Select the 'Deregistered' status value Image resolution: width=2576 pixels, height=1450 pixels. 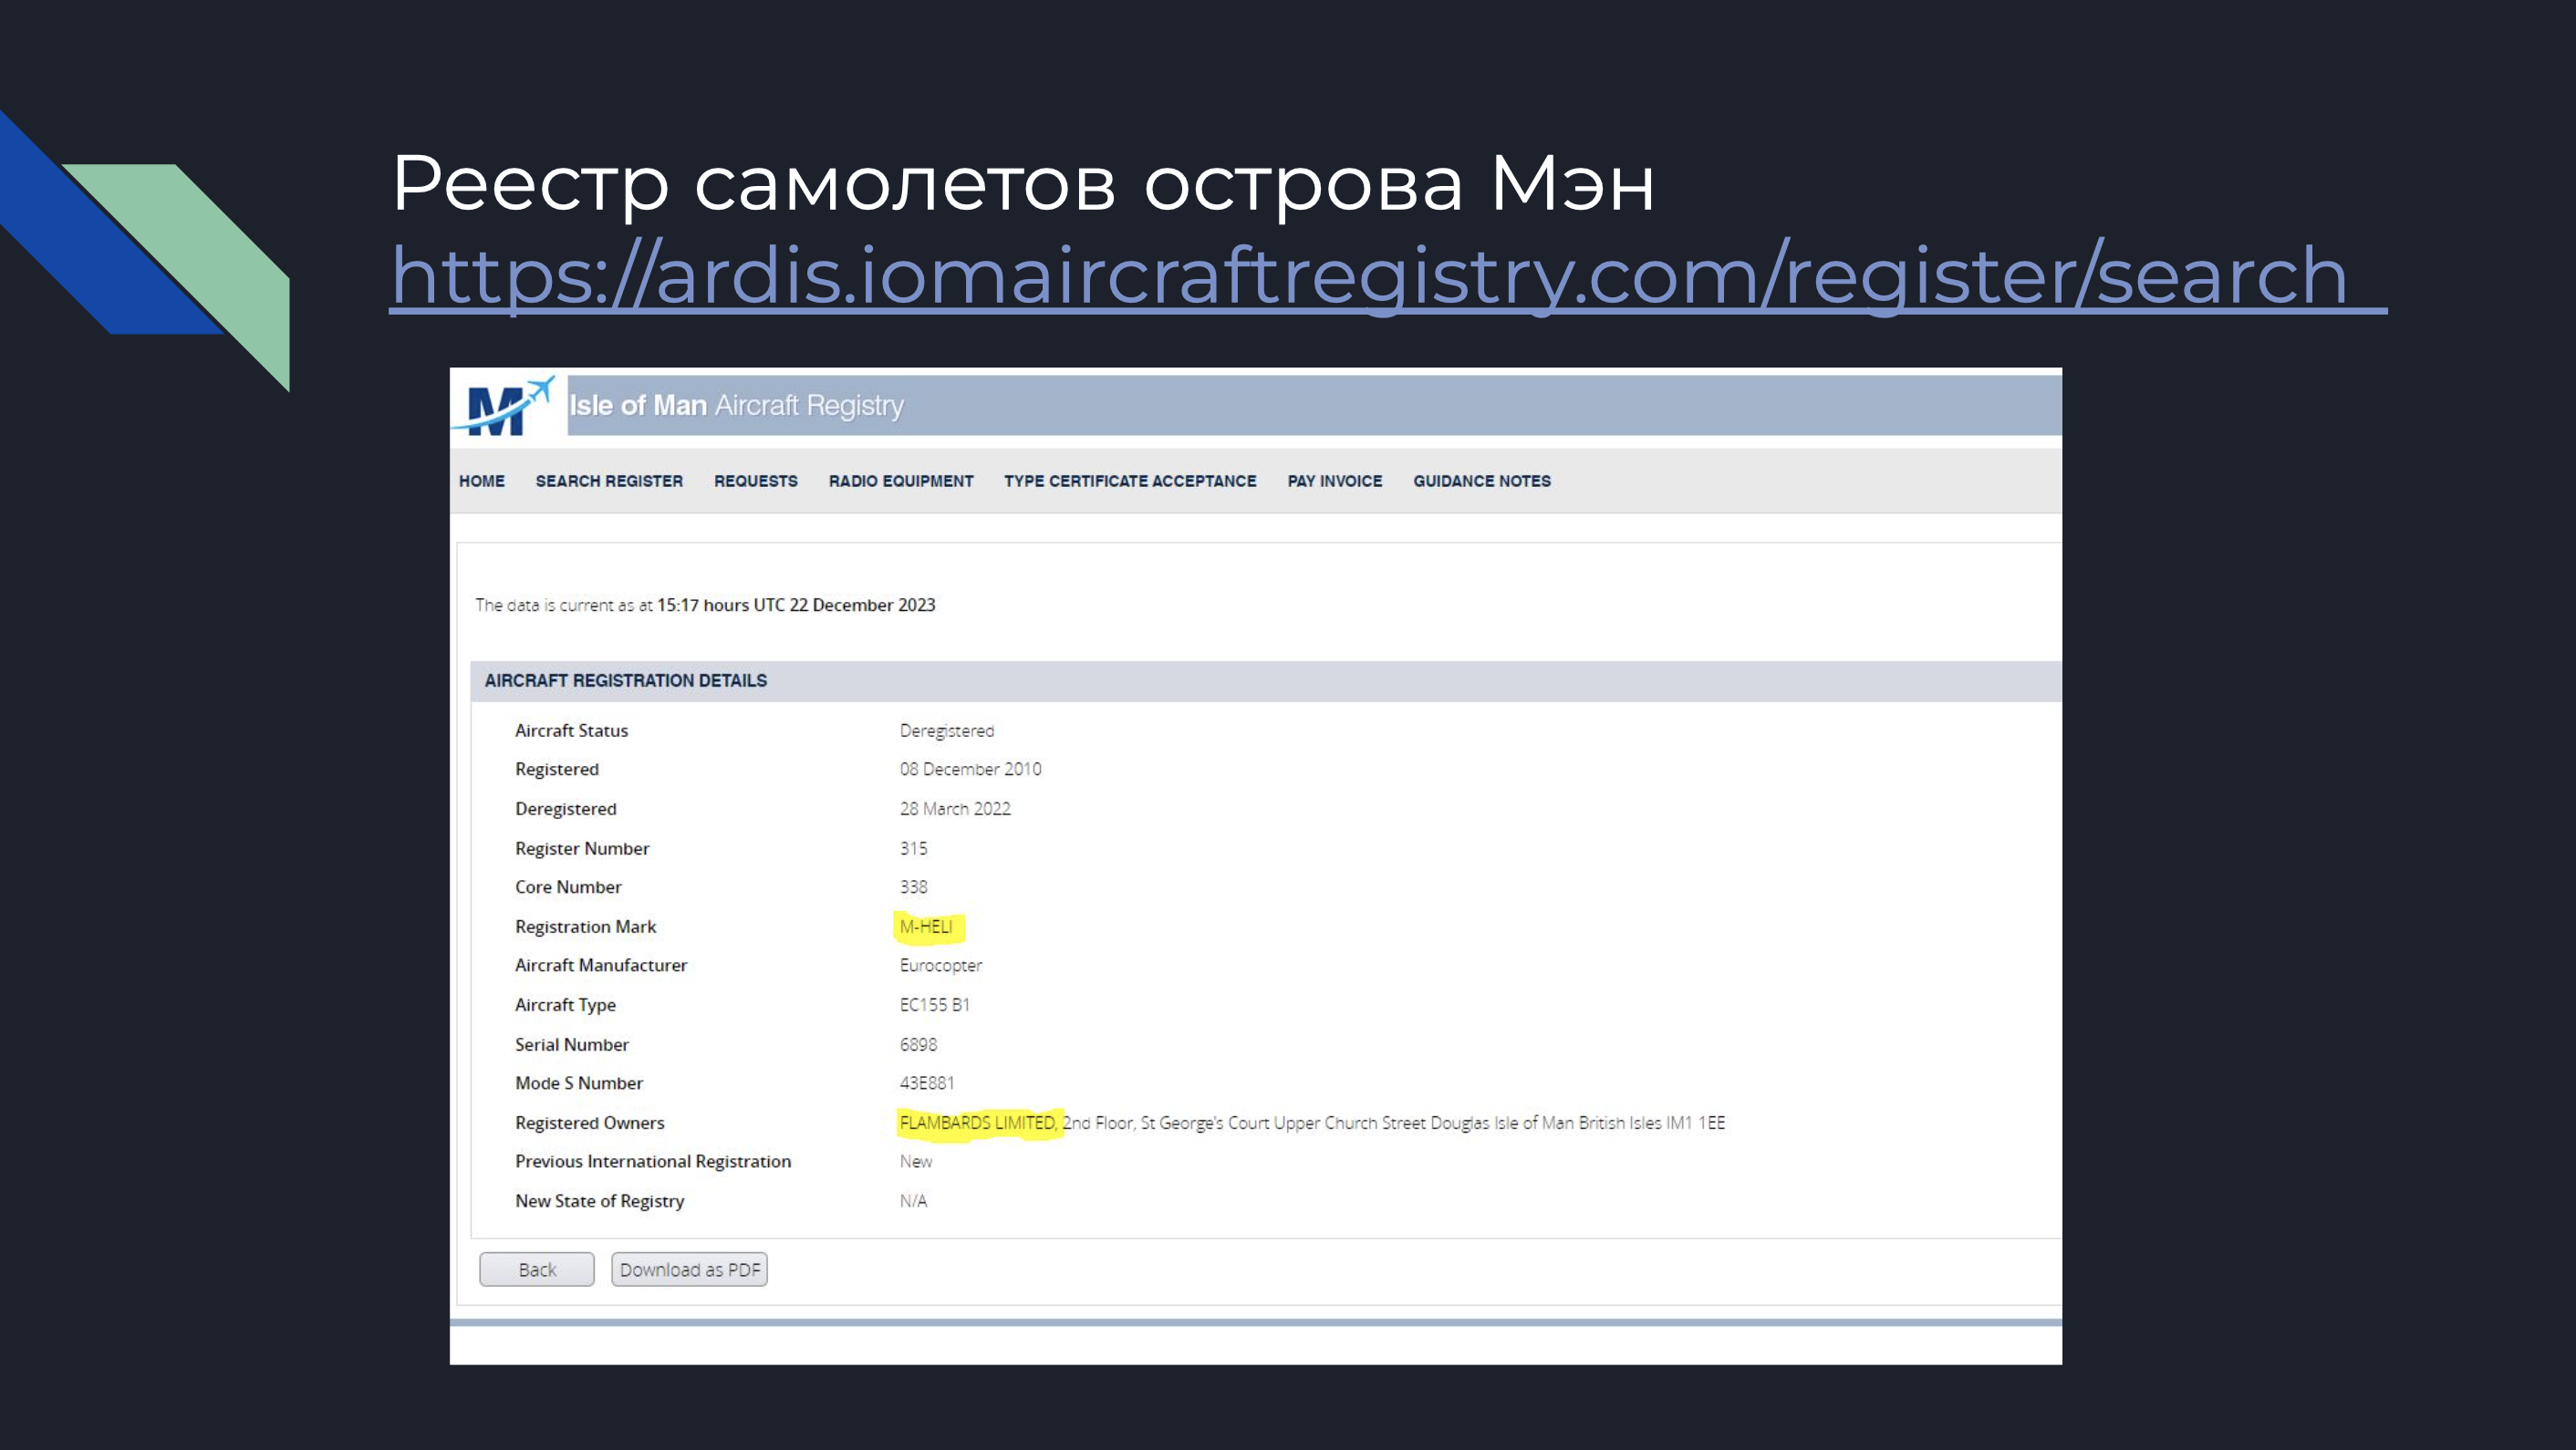[947, 731]
